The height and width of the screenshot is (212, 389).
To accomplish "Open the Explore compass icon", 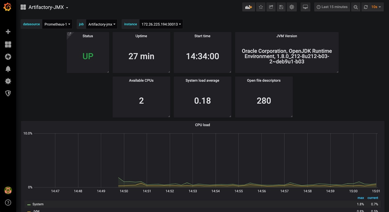I will [x=8, y=57].
